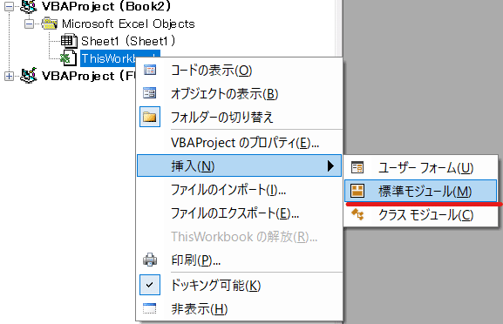The height and width of the screenshot is (324, 503).
Task: Select VBAProject (Book2) tree label
Action: (x=107, y=6)
